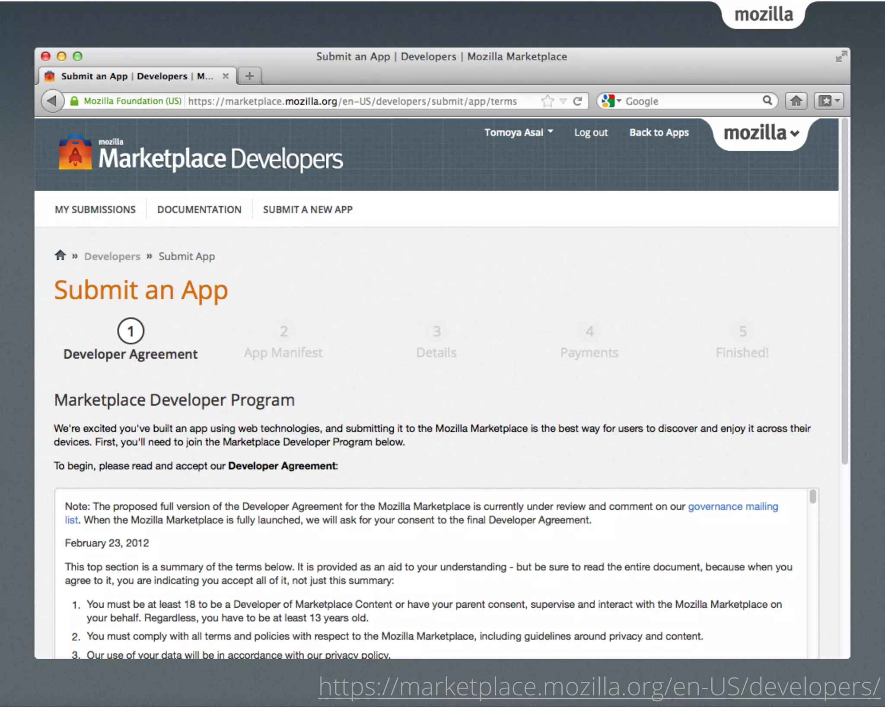Open the bookmarks menu button
The width and height of the screenshot is (885, 707).
pos(829,101)
